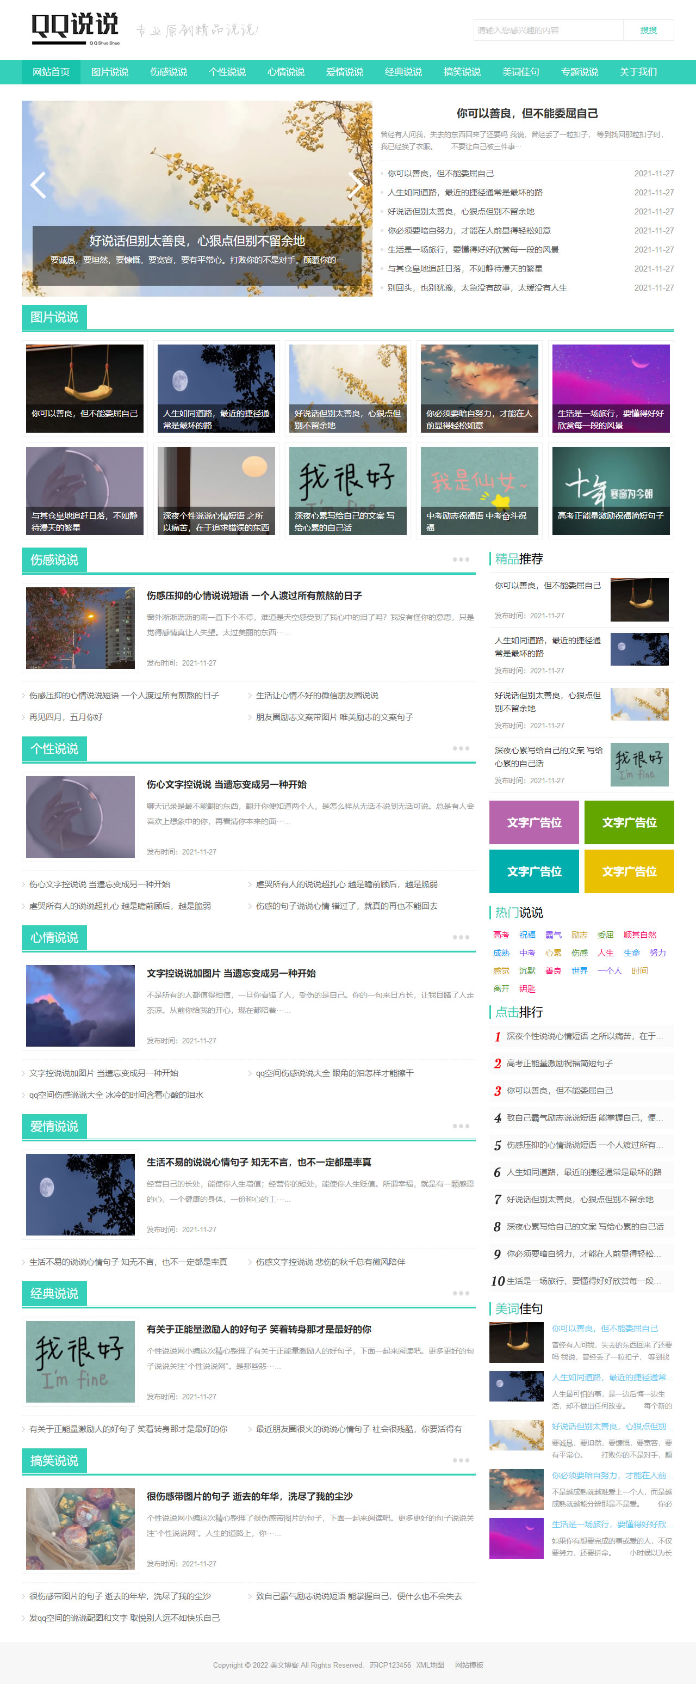
Task: Open rank 1 深夜个性说说心情短语
Action: (585, 1036)
